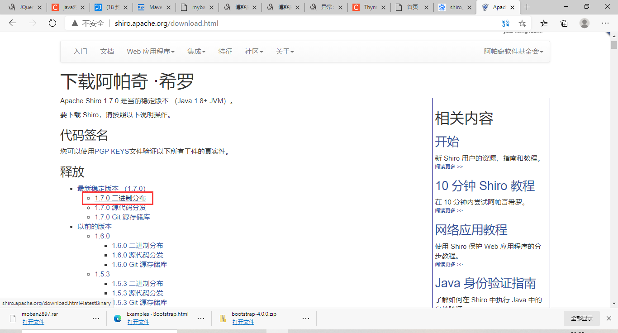Click 阅读更多 under 开始 section

pyautogui.click(x=449, y=166)
